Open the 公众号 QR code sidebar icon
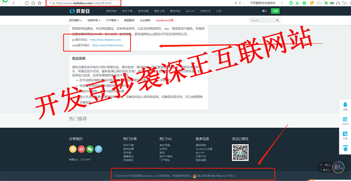This screenshot has width=351, height=181. (345, 120)
